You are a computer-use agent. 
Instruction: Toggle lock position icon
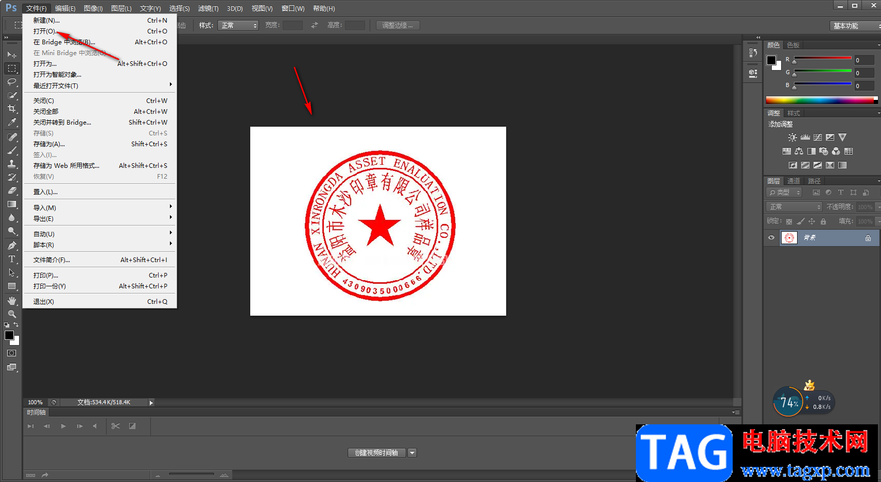[x=811, y=221]
